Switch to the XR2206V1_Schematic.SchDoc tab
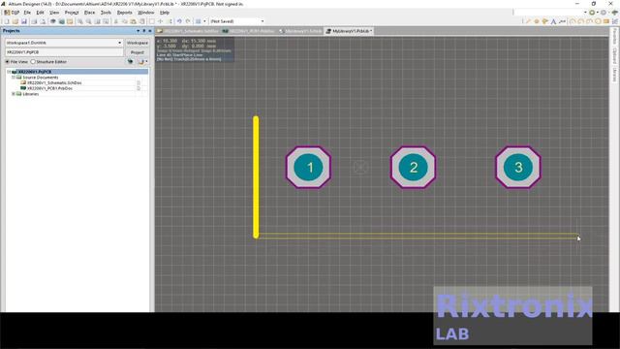 point(188,31)
